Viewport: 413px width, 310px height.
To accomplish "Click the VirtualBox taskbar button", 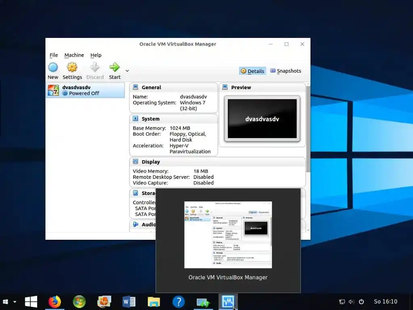I will 228,302.
